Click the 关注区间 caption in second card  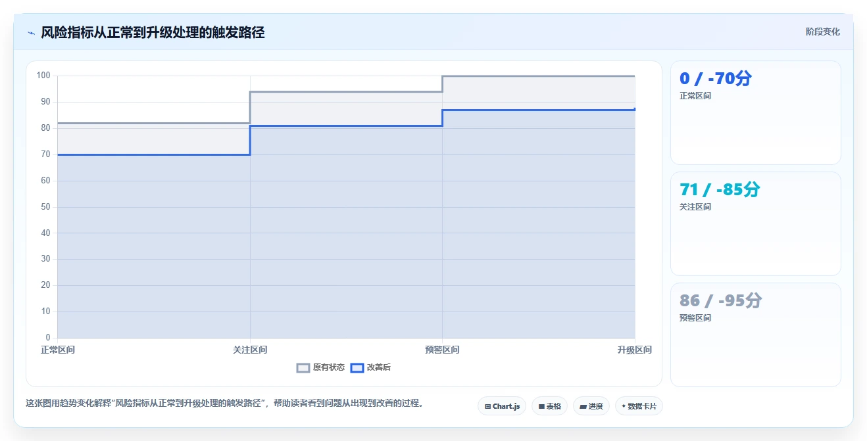[695, 207]
